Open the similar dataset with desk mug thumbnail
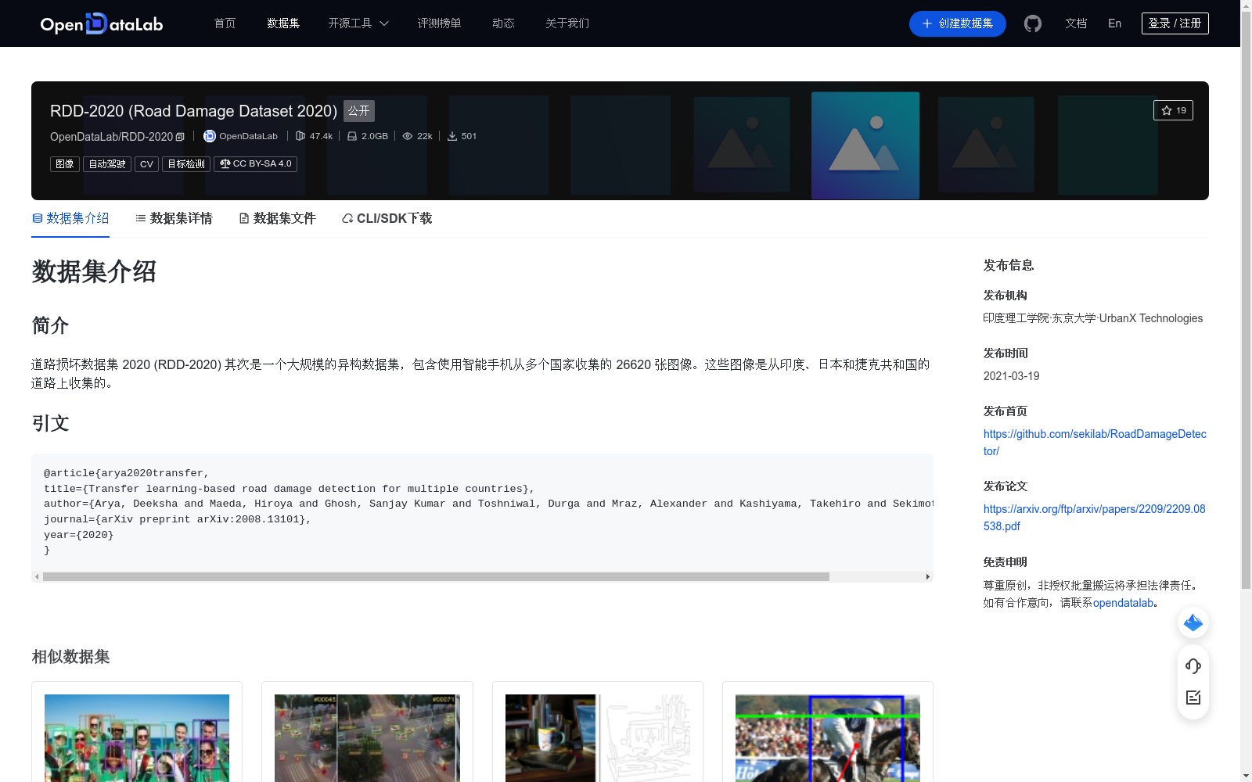This screenshot has width=1252, height=782. (598, 738)
